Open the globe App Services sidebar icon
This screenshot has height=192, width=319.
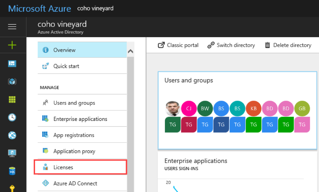(12, 135)
